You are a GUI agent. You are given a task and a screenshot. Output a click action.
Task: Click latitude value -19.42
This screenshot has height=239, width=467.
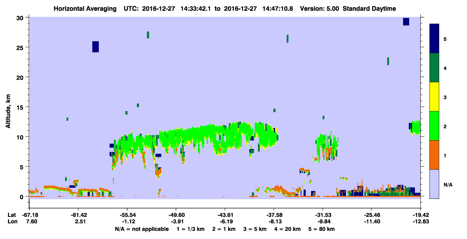420,215
